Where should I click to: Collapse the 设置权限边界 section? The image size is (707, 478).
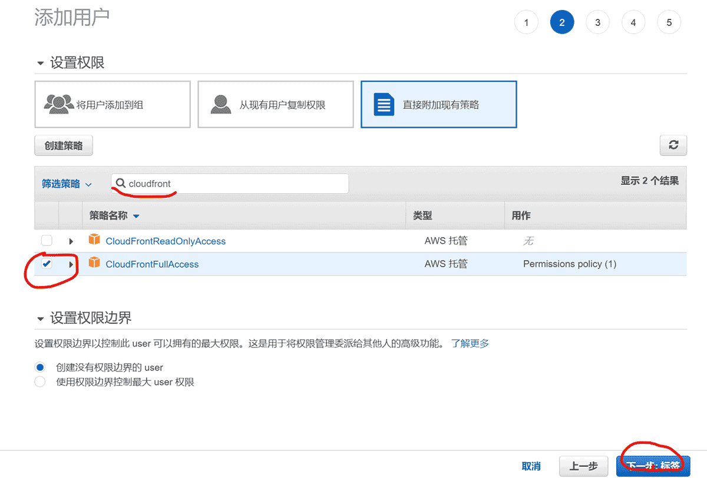(x=40, y=318)
